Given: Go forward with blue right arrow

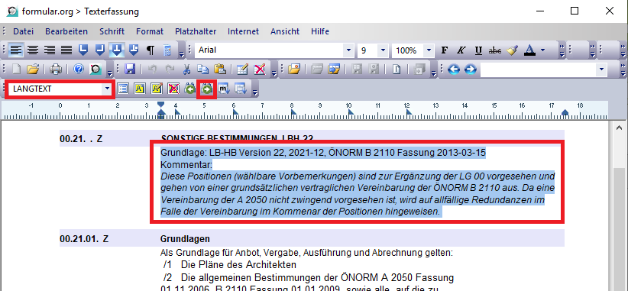Looking at the screenshot, I should coord(470,70).
